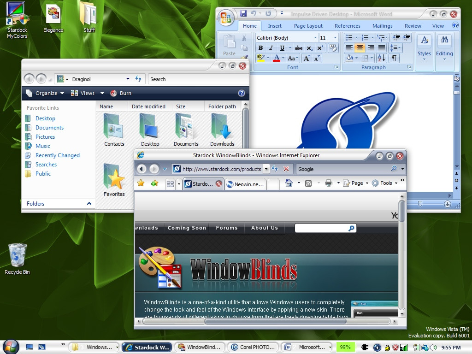Click IE Home icon on command bar
The image size is (472, 354).
(x=289, y=183)
